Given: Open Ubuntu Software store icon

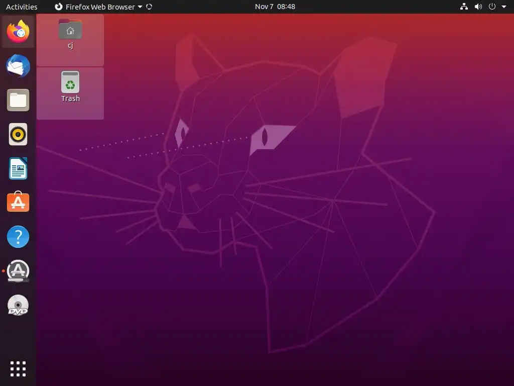Looking at the screenshot, I should pyautogui.click(x=18, y=202).
